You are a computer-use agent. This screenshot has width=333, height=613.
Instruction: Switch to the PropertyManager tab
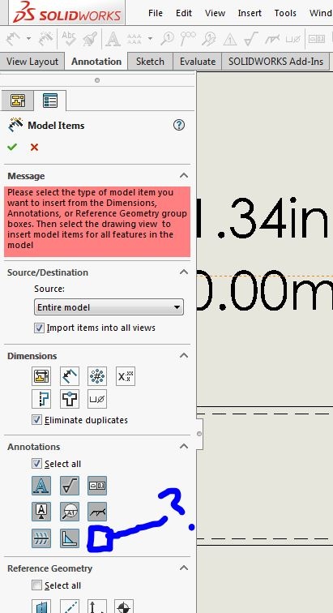(x=50, y=101)
